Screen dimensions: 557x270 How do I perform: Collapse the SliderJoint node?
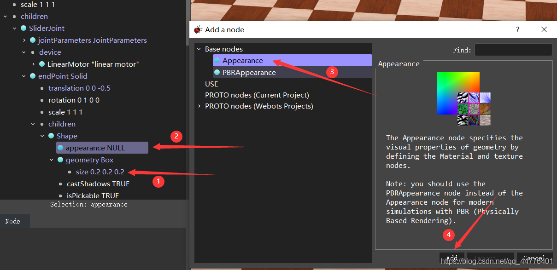click(x=14, y=29)
